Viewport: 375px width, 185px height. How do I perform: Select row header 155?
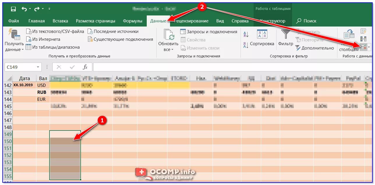[8, 176]
